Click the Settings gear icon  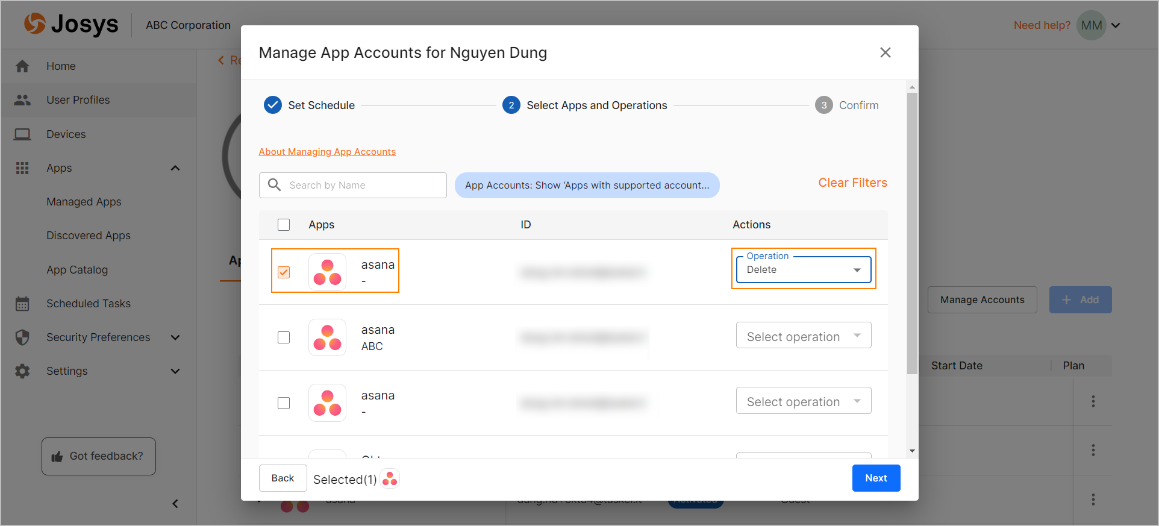click(x=22, y=371)
